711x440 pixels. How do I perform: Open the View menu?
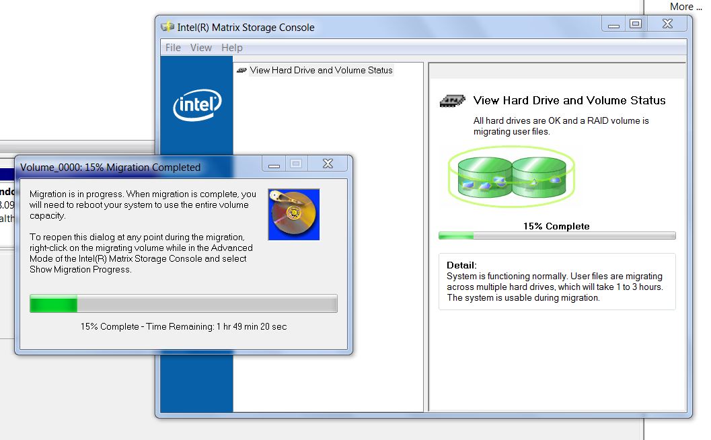(x=201, y=48)
